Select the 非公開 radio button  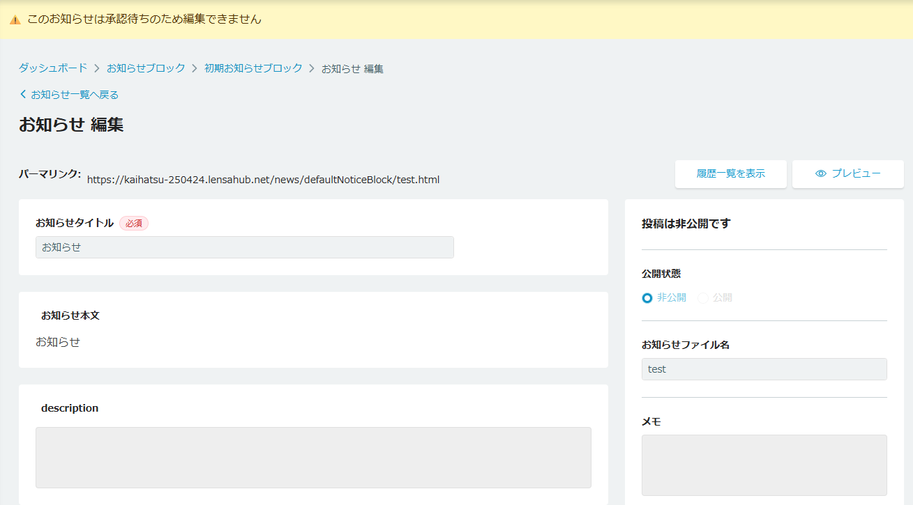tap(647, 298)
